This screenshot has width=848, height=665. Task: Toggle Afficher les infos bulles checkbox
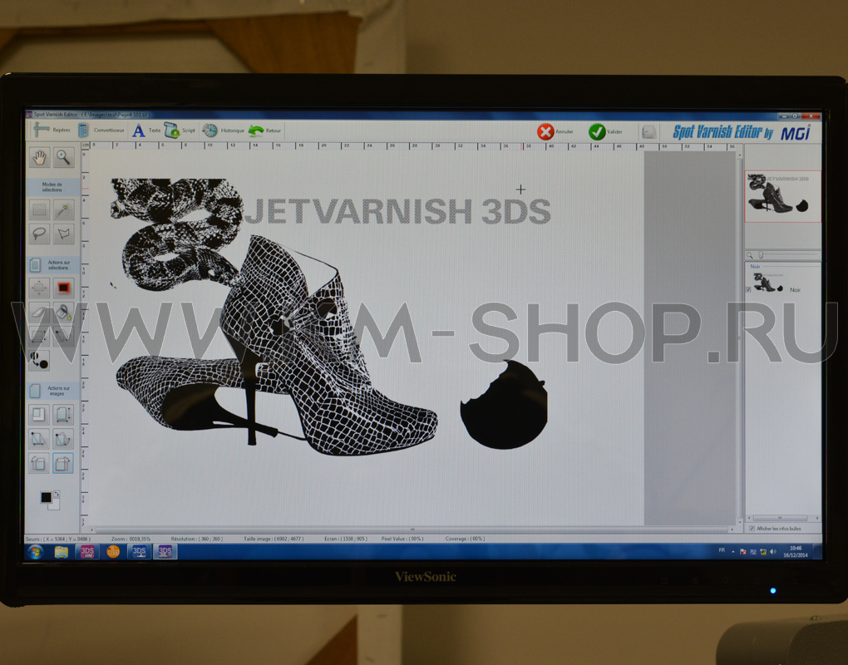tap(752, 529)
